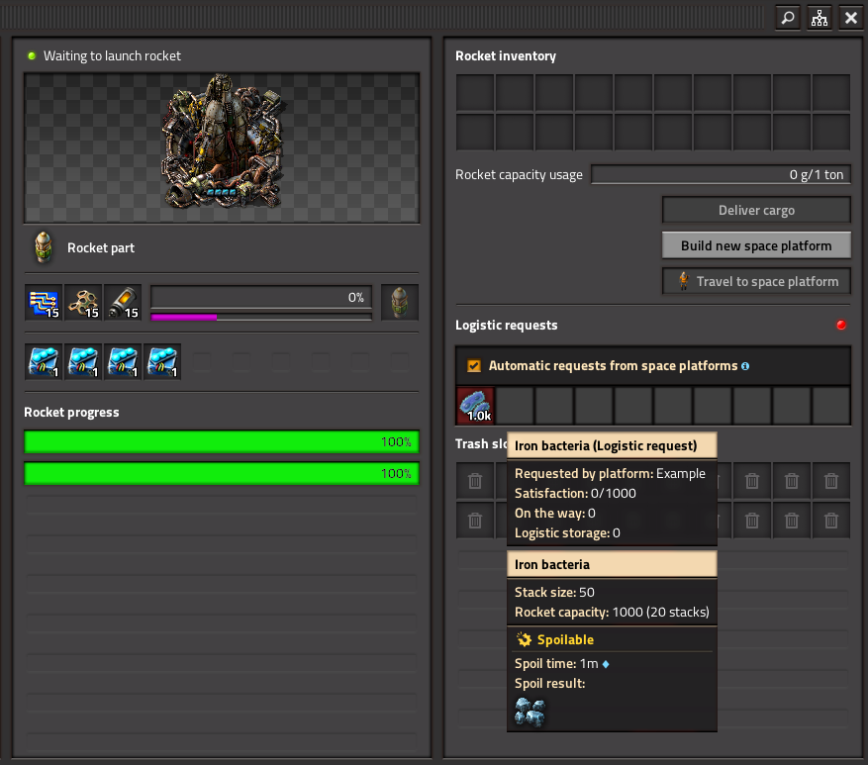Toggle automatic requests from space platforms checkbox
The width and height of the screenshot is (868, 765).
point(474,366)
